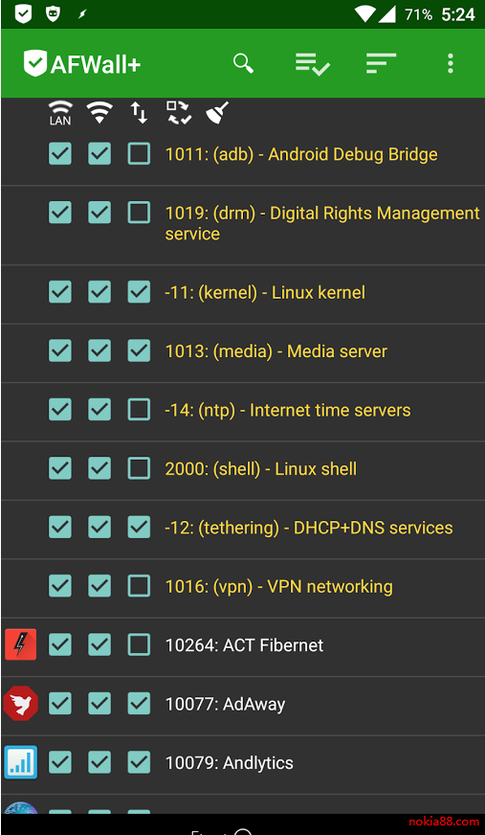Disable Wi-Fi checkbox for Media server
Screen dimensions: 485x835
click(99, 350)
